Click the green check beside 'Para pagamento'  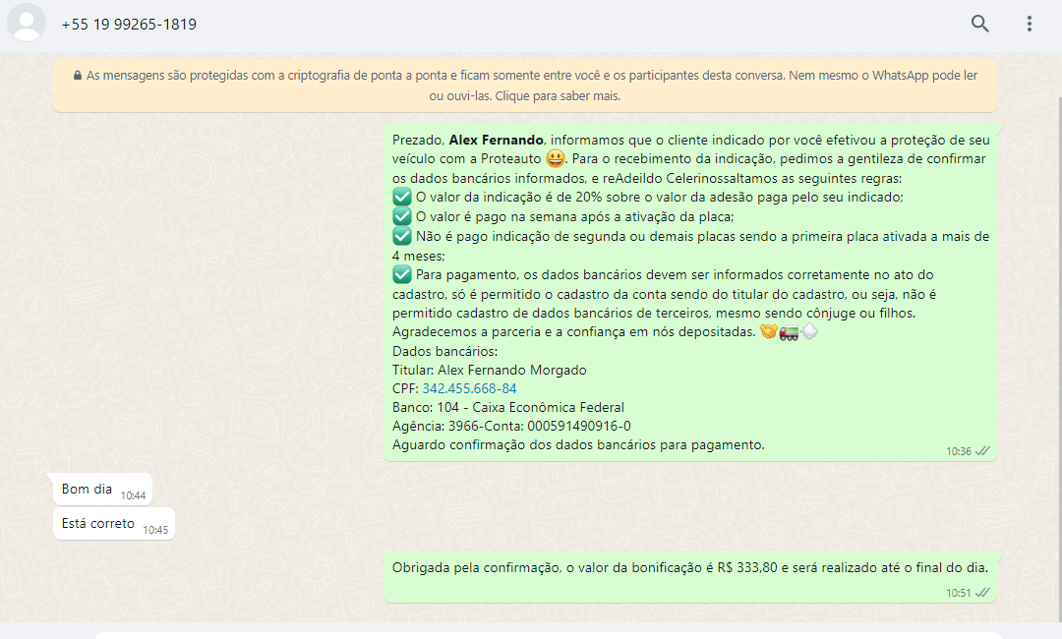[401, 274]
